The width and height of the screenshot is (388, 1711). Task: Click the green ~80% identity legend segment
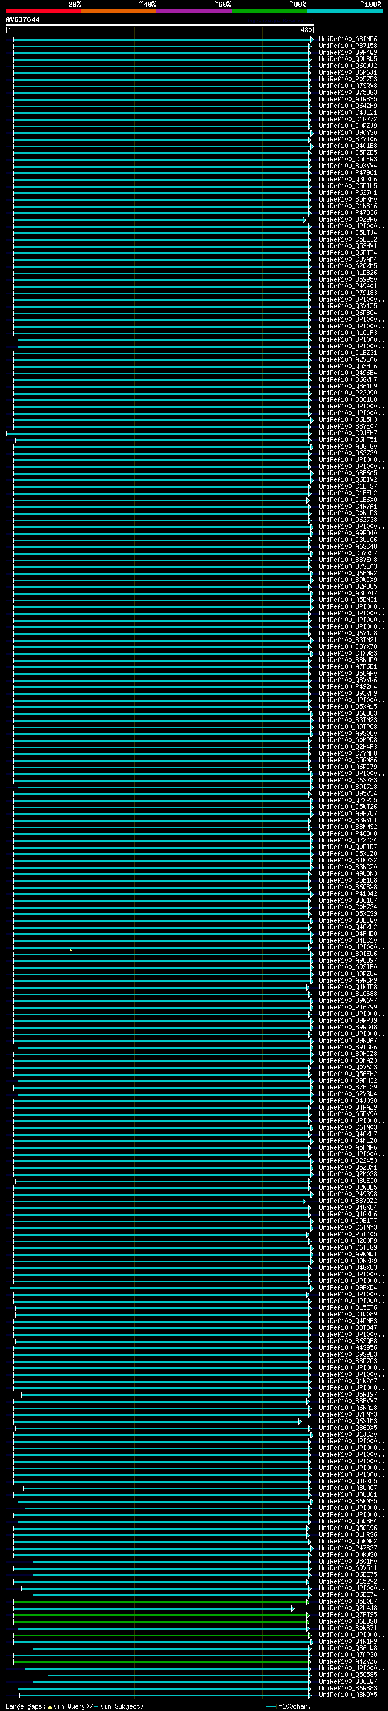point(269,11)
